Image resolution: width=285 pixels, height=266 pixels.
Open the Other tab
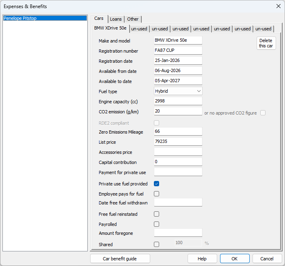(133, 19)
